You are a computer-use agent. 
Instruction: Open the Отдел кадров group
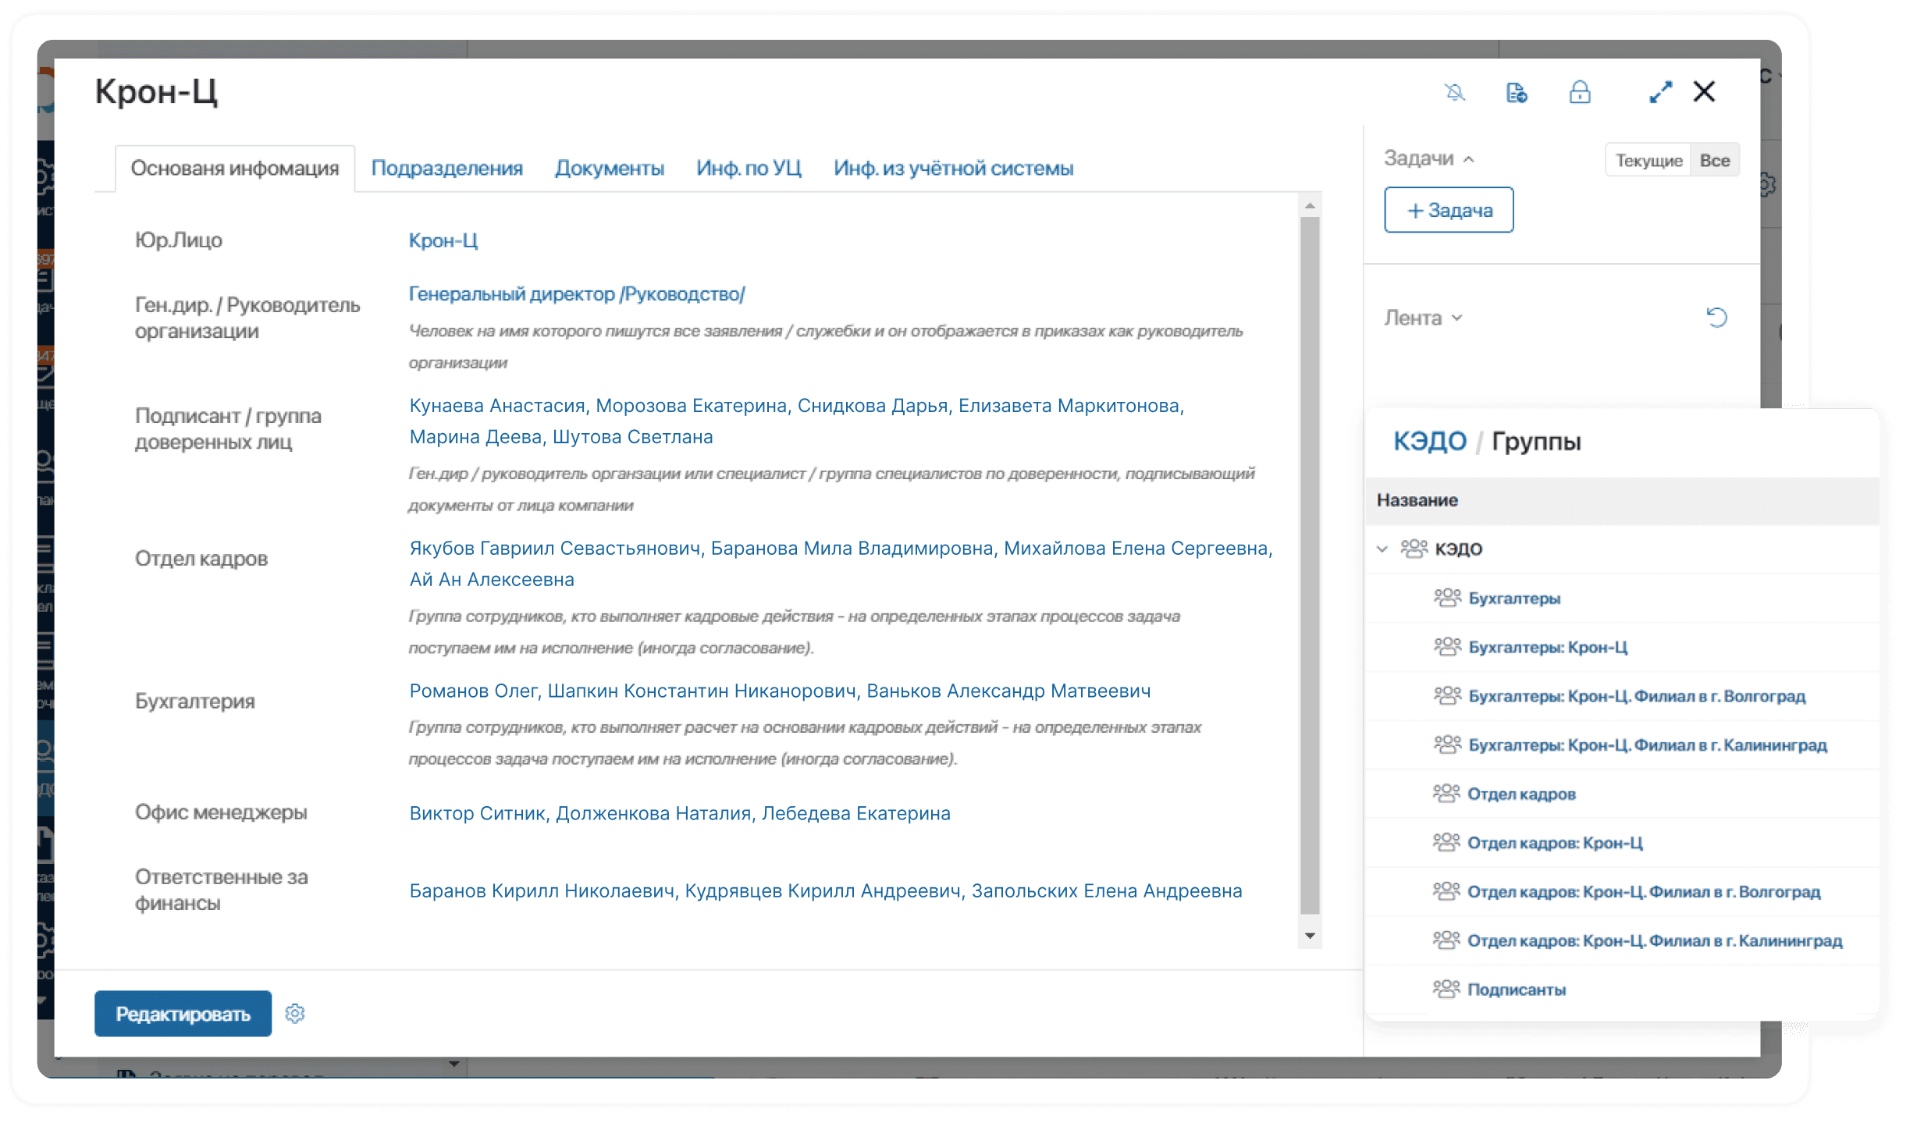pyautogui.click(x=1521, y=794)
